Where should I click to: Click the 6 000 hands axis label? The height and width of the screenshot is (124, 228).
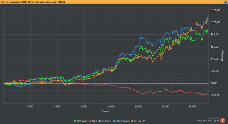point(84,107)
